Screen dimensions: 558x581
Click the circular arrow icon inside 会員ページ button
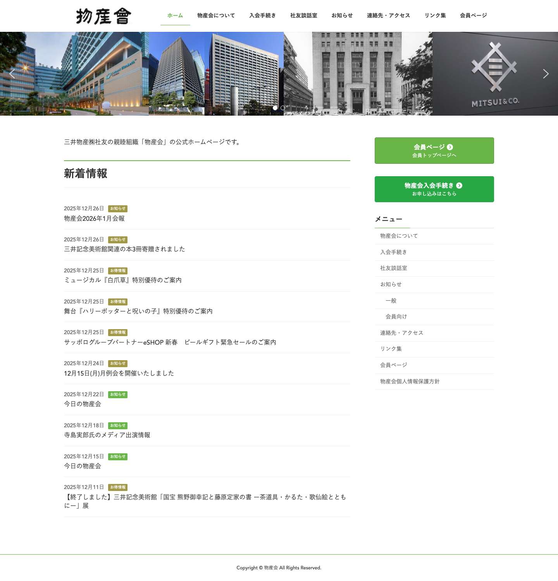[449, 147]
